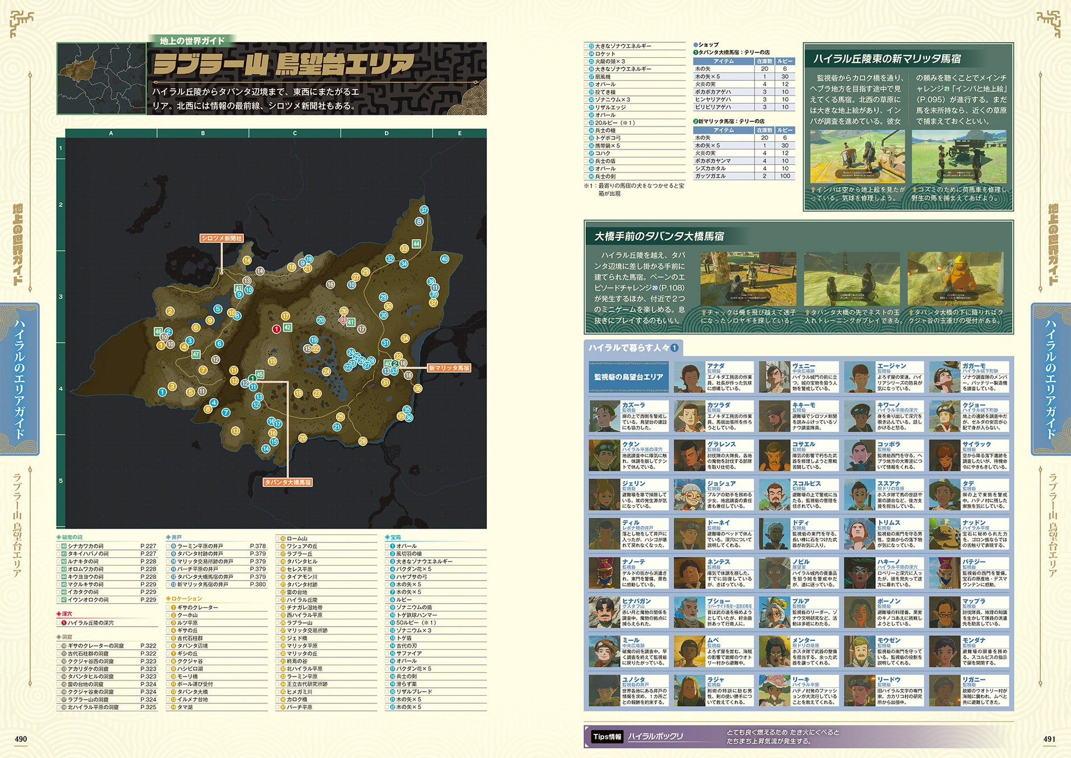
Task: Open the Goron screenshot in タバンタ大橋馬宿 section
Action: [955, 279]
